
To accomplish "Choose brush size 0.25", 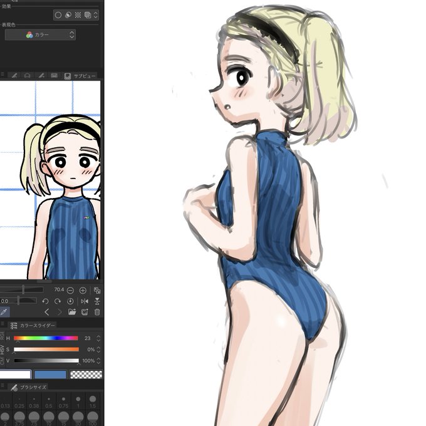I will (x=19, y=402).
